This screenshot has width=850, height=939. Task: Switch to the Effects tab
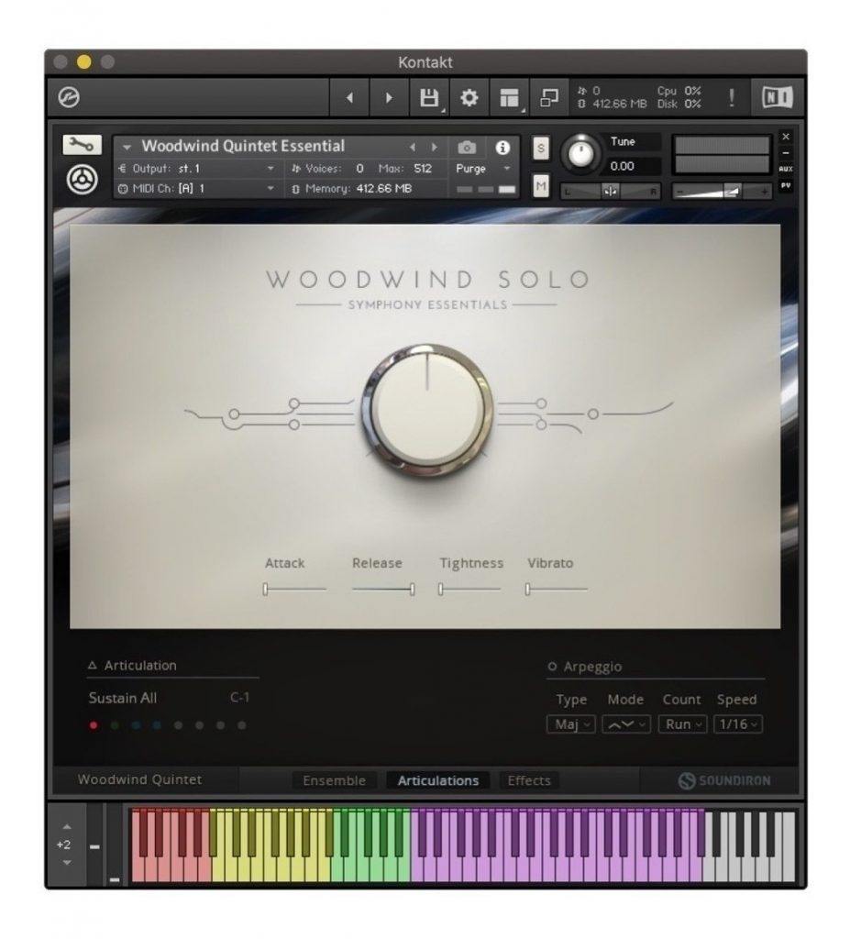pyautogui.click(x=529, y=780)
